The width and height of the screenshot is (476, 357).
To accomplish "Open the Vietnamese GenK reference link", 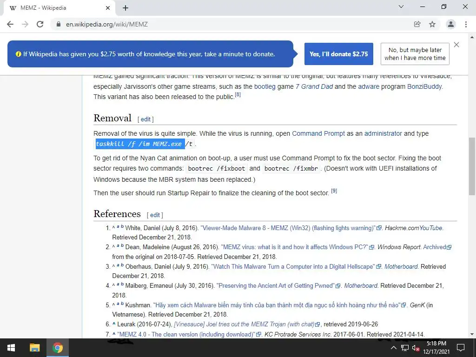I will click(277, 305).
